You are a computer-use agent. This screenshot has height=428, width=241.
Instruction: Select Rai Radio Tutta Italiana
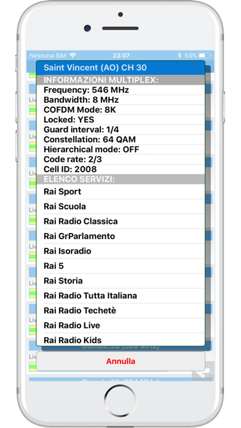click(x=120, y=296)
